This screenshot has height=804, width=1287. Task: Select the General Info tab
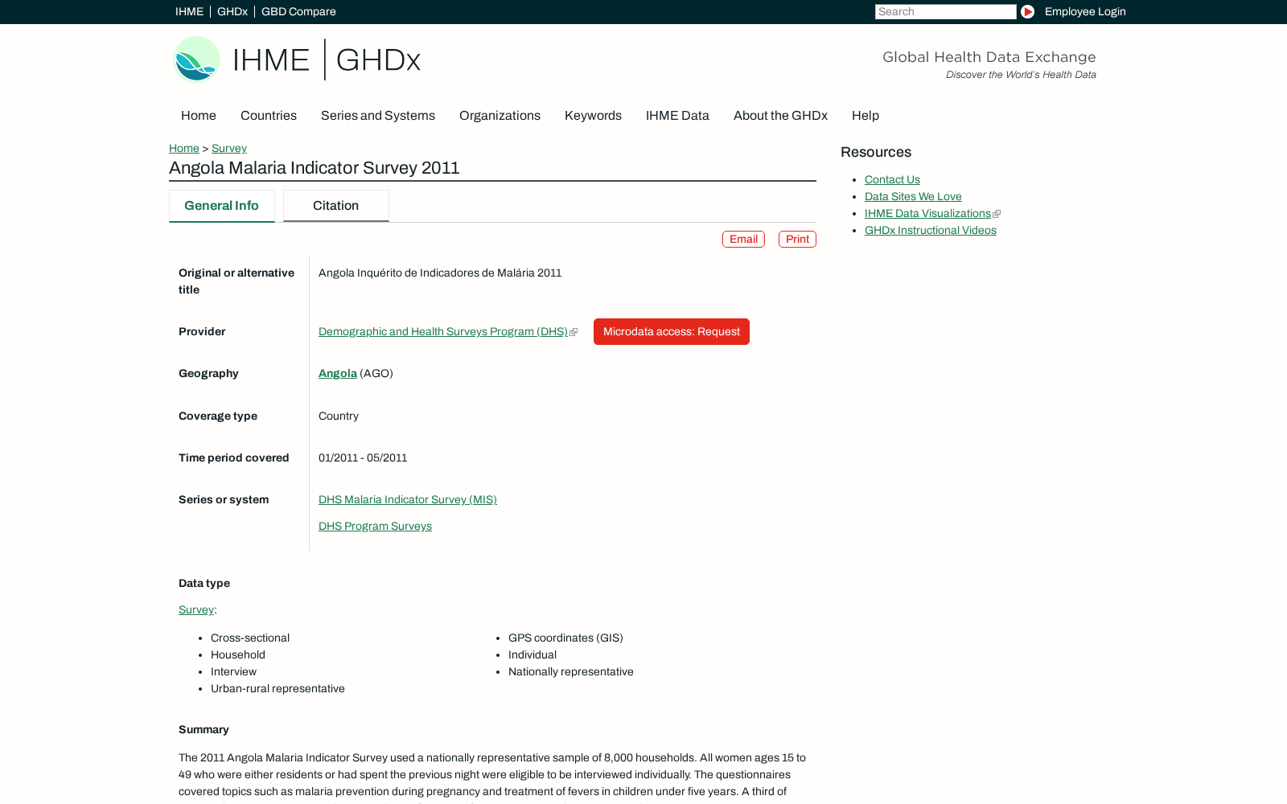click(x=222, y=206)
